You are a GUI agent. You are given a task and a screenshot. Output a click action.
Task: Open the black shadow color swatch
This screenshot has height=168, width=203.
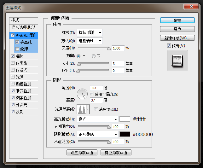click(x=125, y=134)
